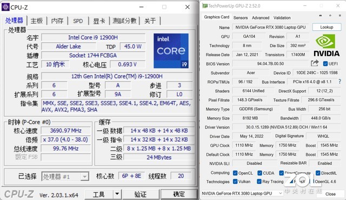Open the SPD tab in CPU-Z

coord(78,21)
